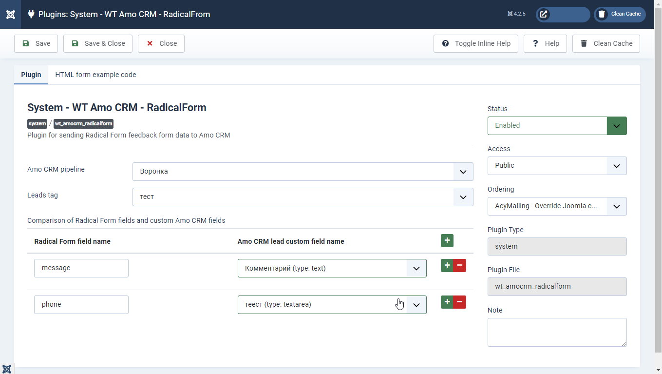Remove the message row with minus button
The width and height of the screenshot is (662, 374).
(x=460, y=265)
